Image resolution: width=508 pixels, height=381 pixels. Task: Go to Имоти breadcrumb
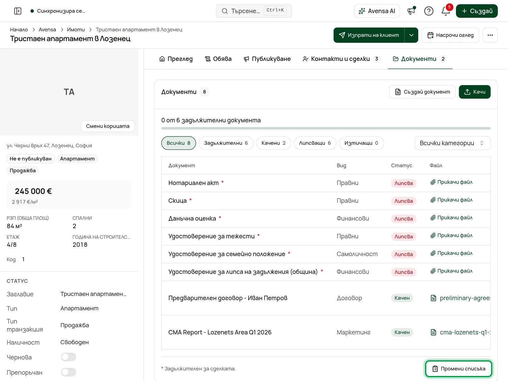tap(76, 30)
